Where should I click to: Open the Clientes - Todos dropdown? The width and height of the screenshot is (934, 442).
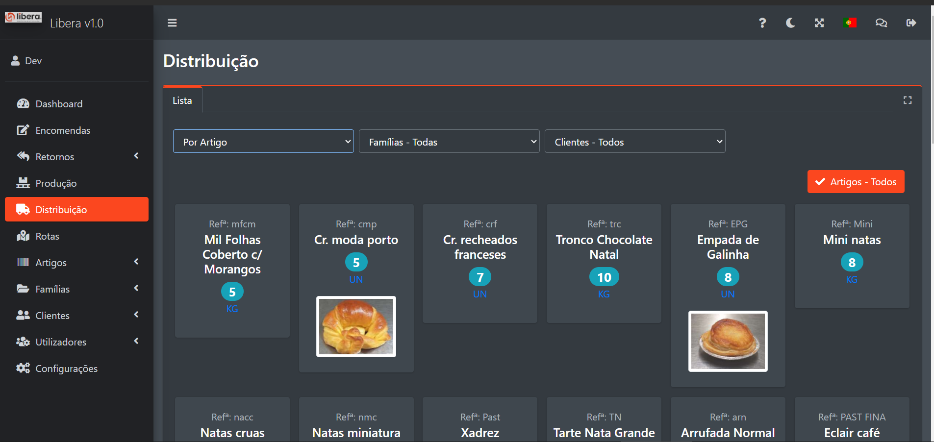tap(634, 142)
